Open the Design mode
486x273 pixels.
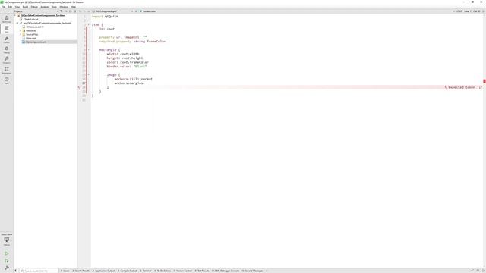coord(7,39)
